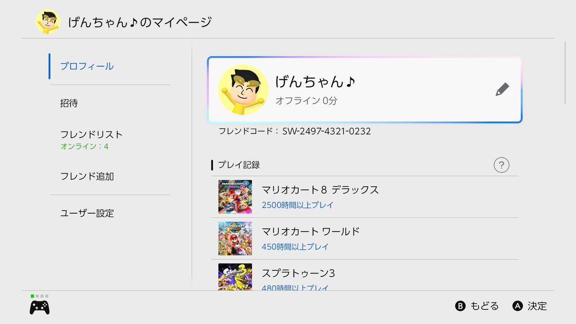Image resolution: width=576 pixels, height=324 pixels.
Task: Click the 決定 confirm button label
Action: click(x=537, y=306)
